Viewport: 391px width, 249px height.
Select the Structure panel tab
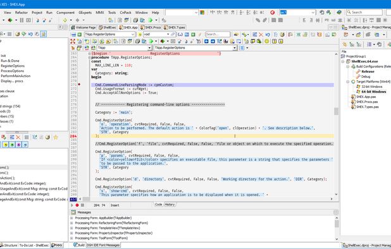[9, 245]
